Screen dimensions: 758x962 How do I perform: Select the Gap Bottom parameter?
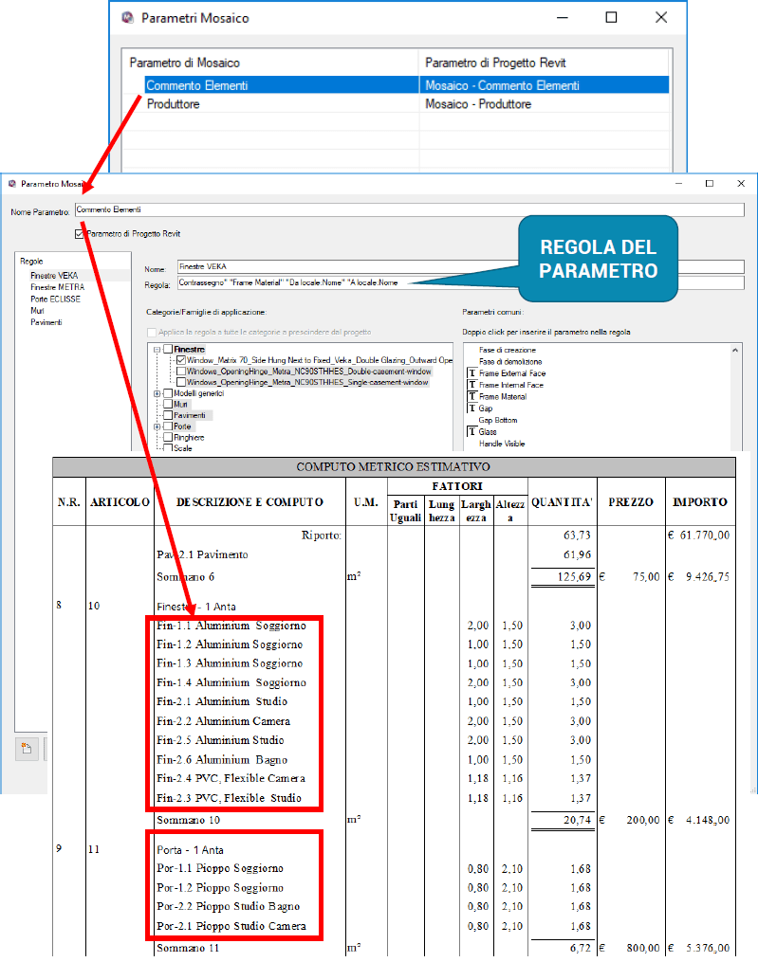coord(498,420)
